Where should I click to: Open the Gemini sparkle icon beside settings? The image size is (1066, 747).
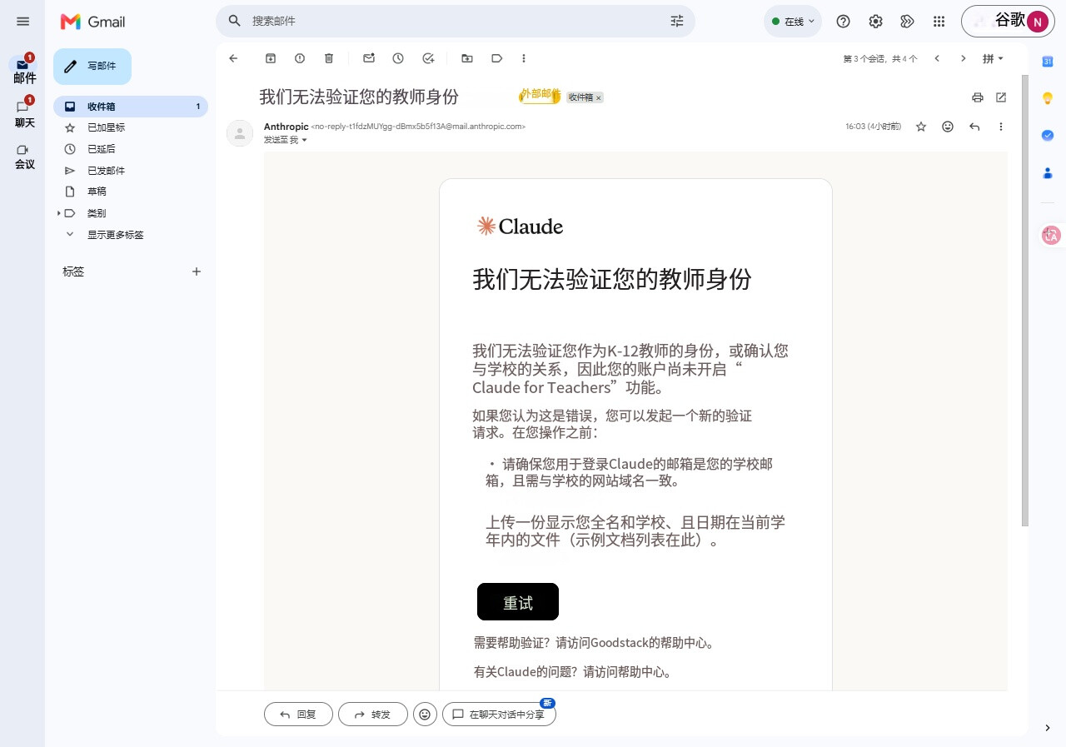[908, 22]
